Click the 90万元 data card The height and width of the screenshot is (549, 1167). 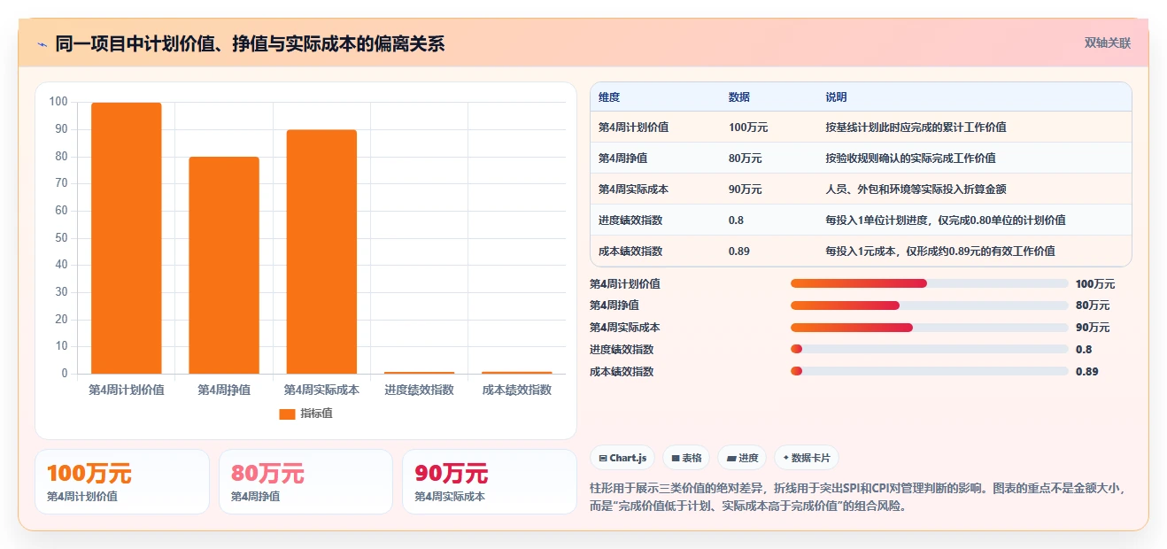(490, 482)
